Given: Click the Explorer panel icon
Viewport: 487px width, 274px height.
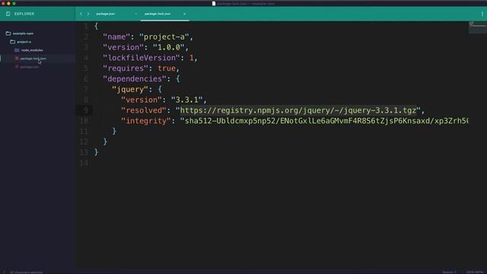Looking at the screenshot, I should point(8,14).
